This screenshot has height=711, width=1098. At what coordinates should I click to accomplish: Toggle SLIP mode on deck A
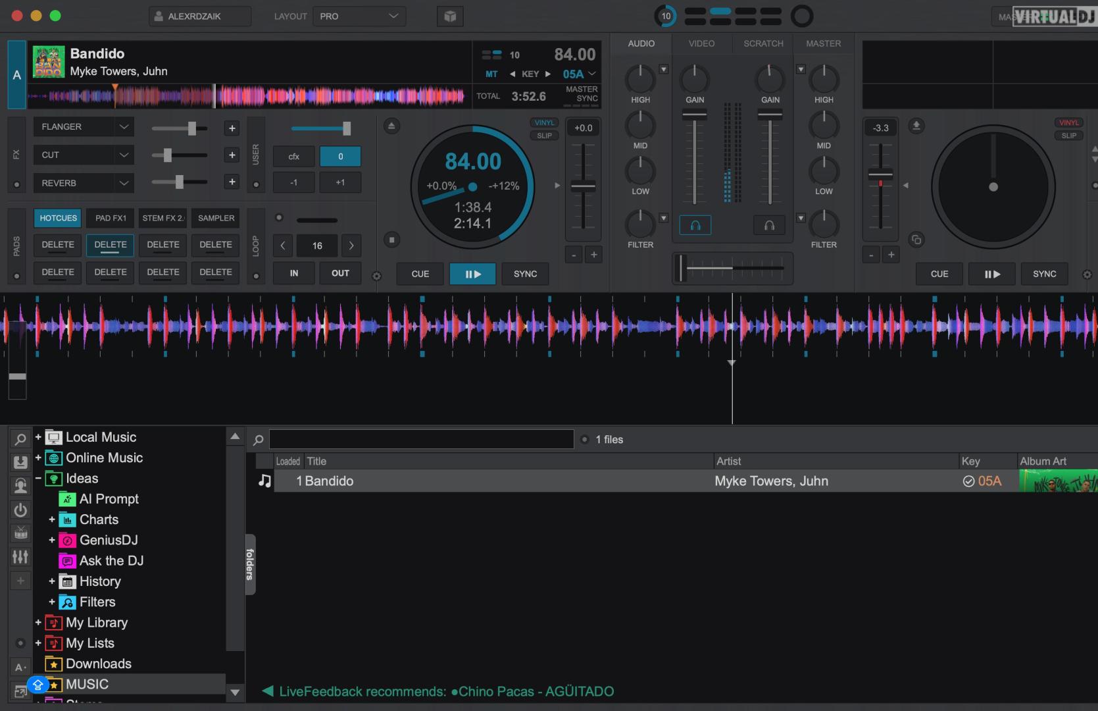click(544, 136)
